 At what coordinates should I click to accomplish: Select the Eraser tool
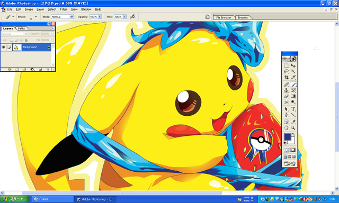[287, 96]
